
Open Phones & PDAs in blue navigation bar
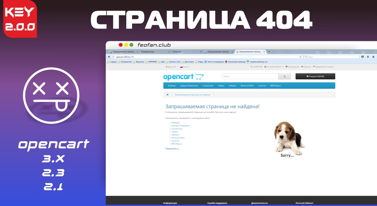[x=247, y=85]
